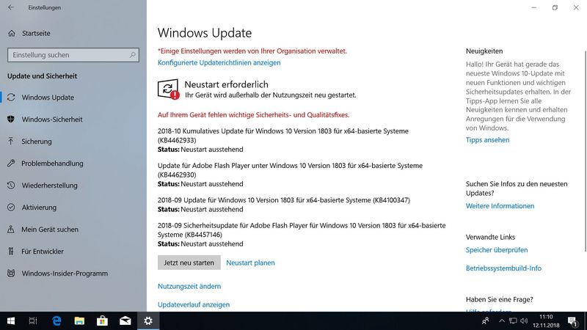Click Weitere Informationen link
Viewport: 587px width, 330px height.
pos(500,206)
